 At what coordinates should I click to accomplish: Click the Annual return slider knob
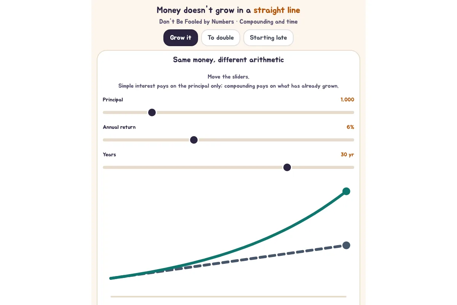(x=194, y=140)
